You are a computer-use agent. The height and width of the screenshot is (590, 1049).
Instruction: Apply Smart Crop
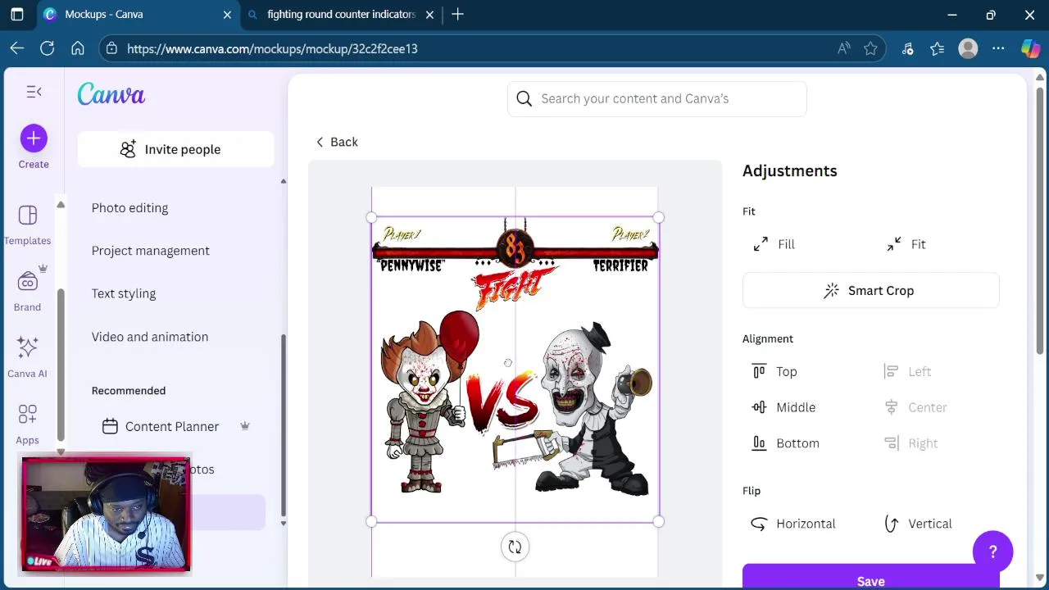(x=870, y=291)
